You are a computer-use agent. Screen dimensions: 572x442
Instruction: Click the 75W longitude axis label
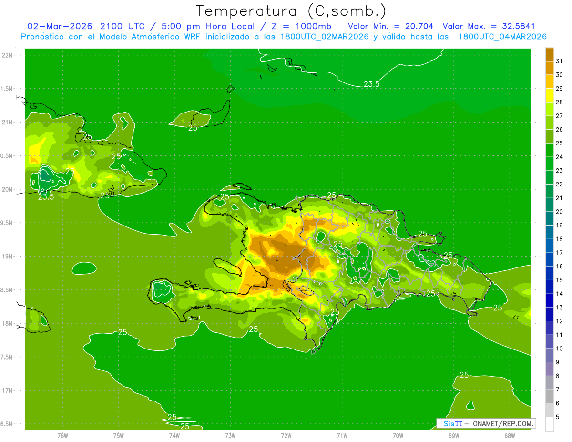(119, 436)
